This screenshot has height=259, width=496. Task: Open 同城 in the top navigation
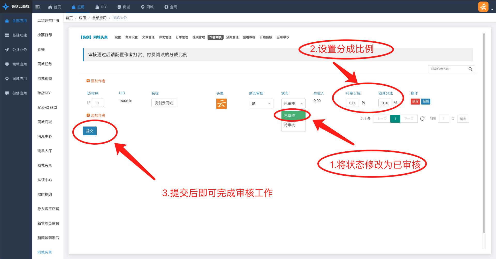(147, 7)
